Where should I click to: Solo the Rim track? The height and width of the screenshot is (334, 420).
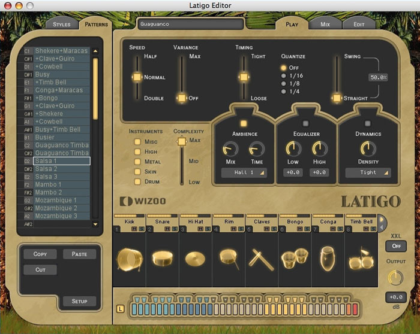pyautogui.click(x=241, y=229)
